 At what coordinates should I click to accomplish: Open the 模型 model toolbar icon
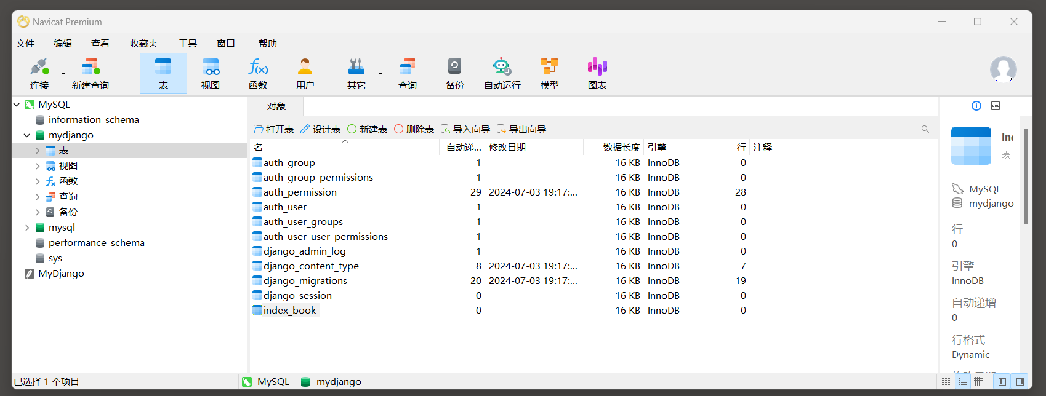[550, 73]
